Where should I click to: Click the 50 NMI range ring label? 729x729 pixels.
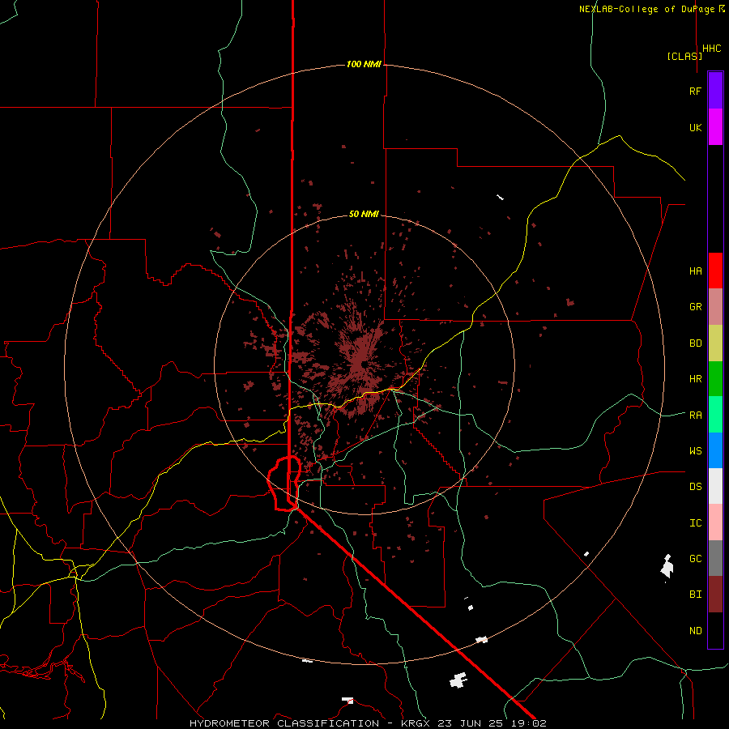pos(364,214)
